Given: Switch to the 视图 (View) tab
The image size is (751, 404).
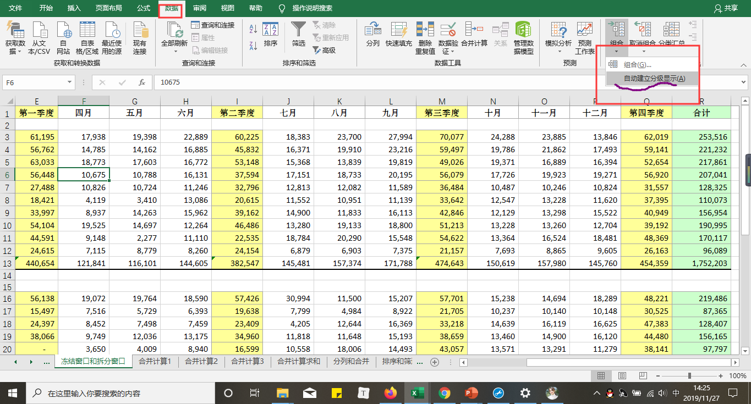Looking at the screenshot, I should pos(227,8).
